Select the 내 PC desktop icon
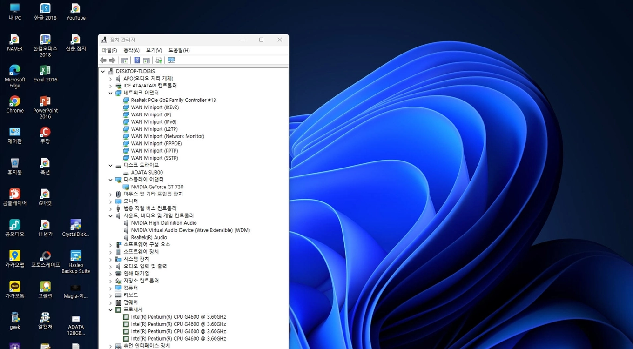633x349 pixels. coord(15,12)
